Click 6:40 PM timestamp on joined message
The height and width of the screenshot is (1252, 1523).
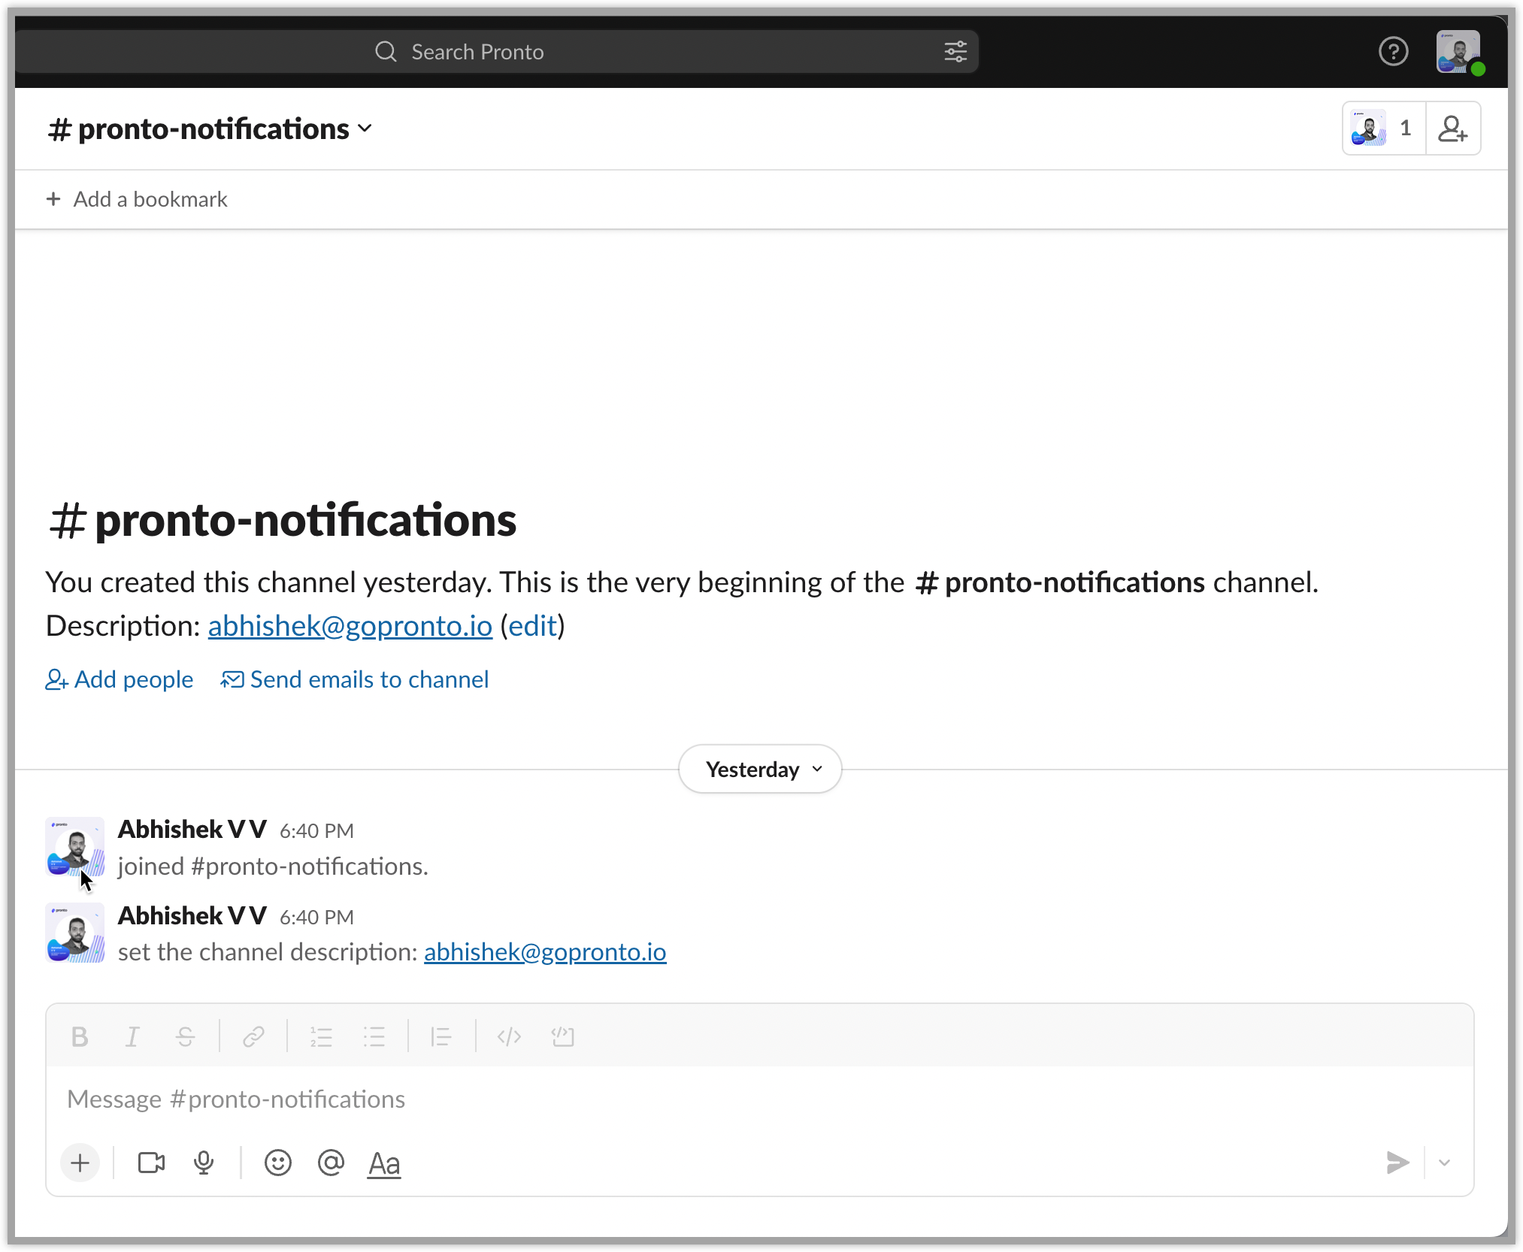point(316,831)
